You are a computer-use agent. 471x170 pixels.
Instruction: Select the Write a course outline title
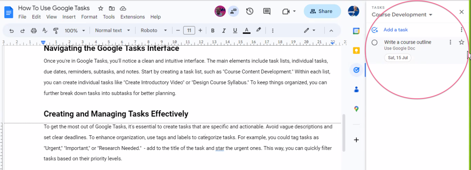(408, 42)
